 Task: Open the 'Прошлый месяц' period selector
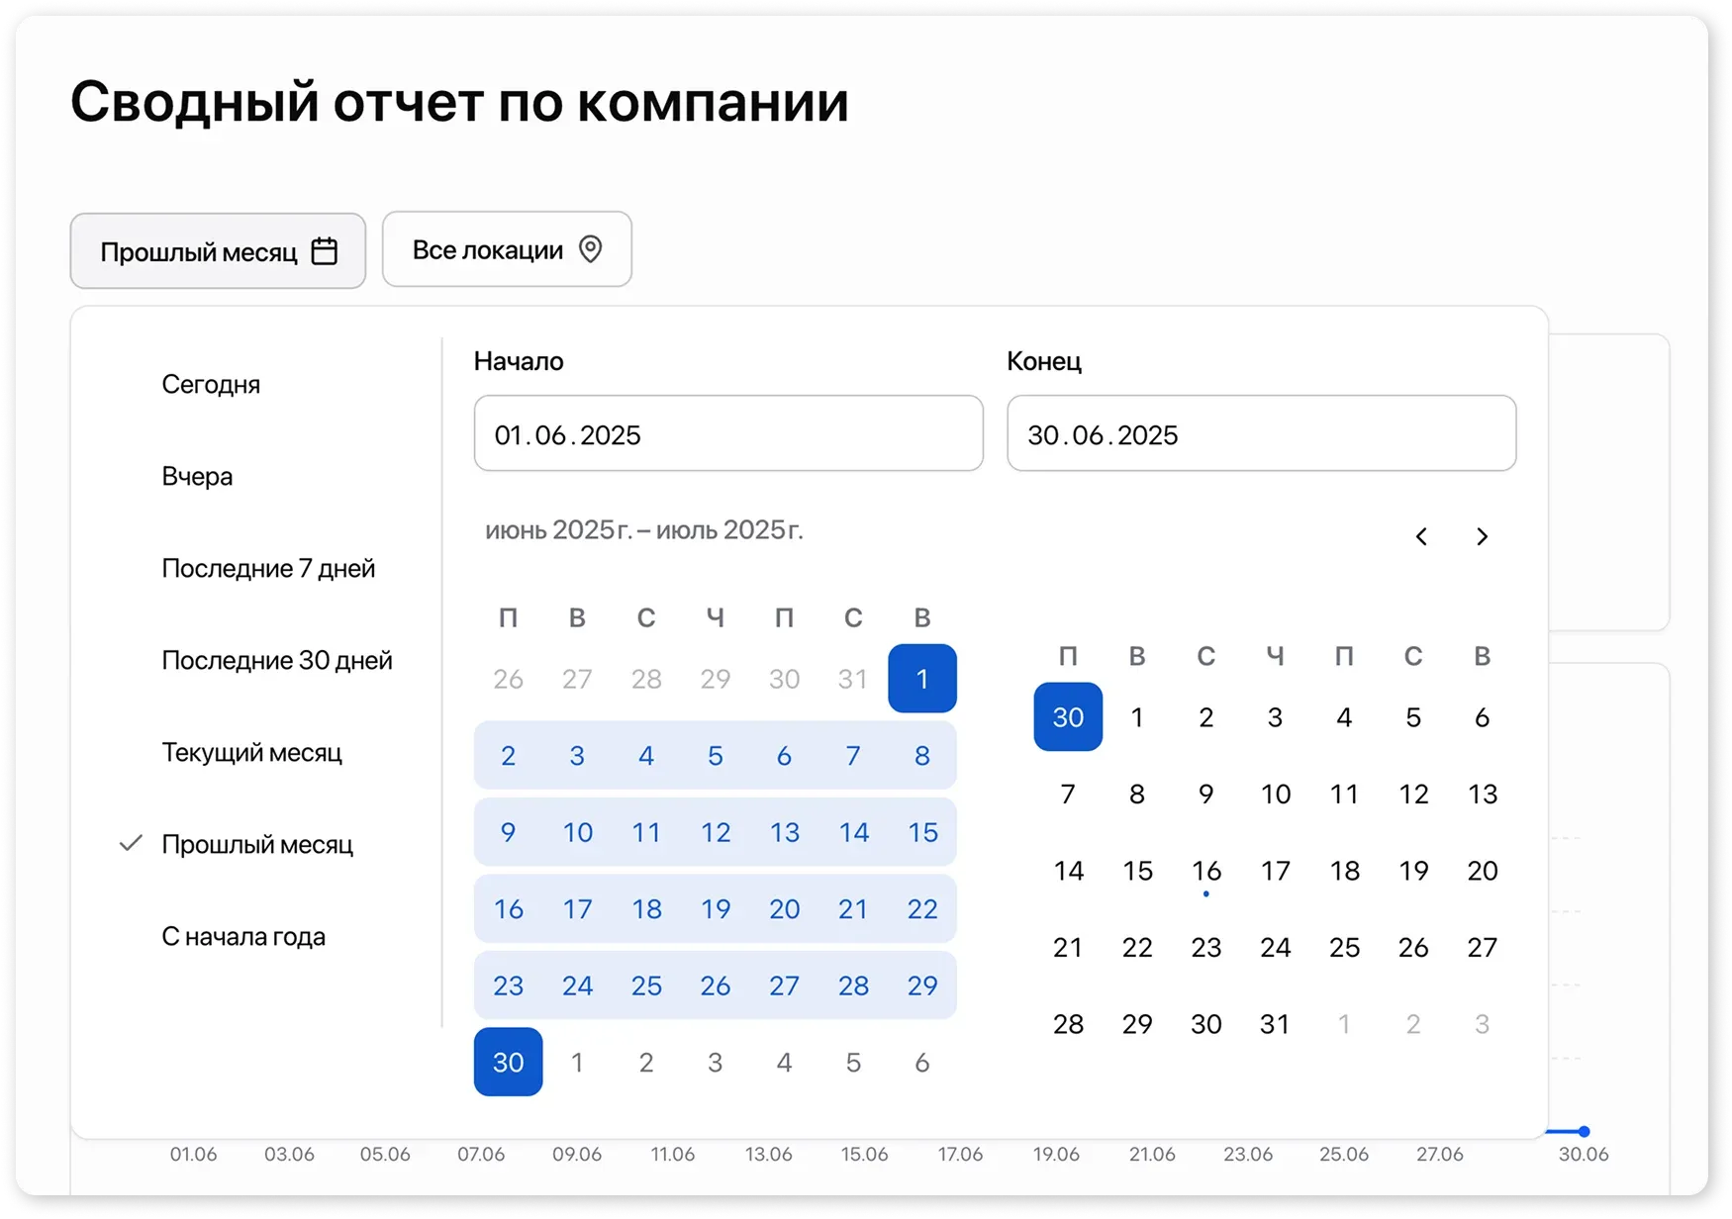tap(217, 250)
